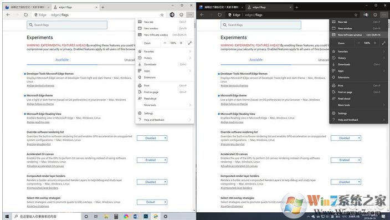The image size is (390, 220).
Task: Click the favorite star icon in the dark Edge address bar
Action: (356, 15)
